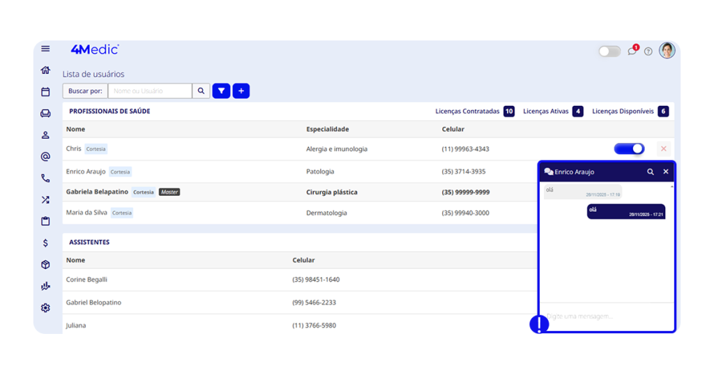Image resolution: width=714 pixels, height=375 pixels.
Task: Delete Chris using the red X button
Action: (664, 148)
